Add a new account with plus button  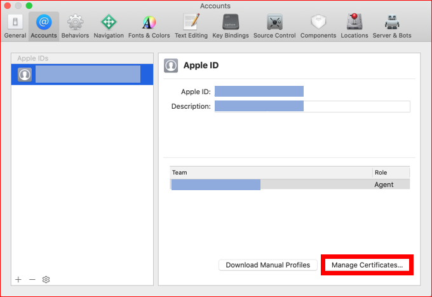click(x=18, y=279)
